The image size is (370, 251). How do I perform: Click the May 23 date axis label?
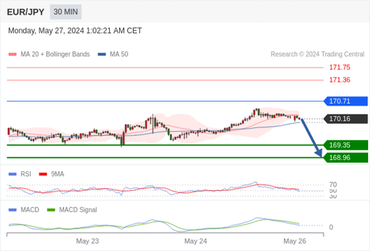[x=87, y=241]
